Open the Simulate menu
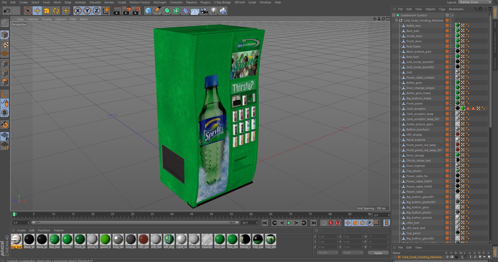The height and width of the screenshot is (262, 498). pos(95,2)
